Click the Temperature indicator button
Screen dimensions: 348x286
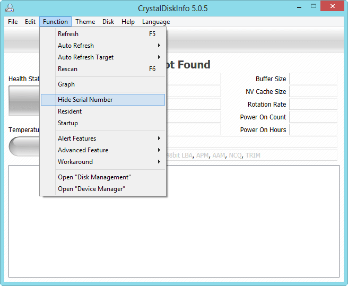[x=24, y=146]
